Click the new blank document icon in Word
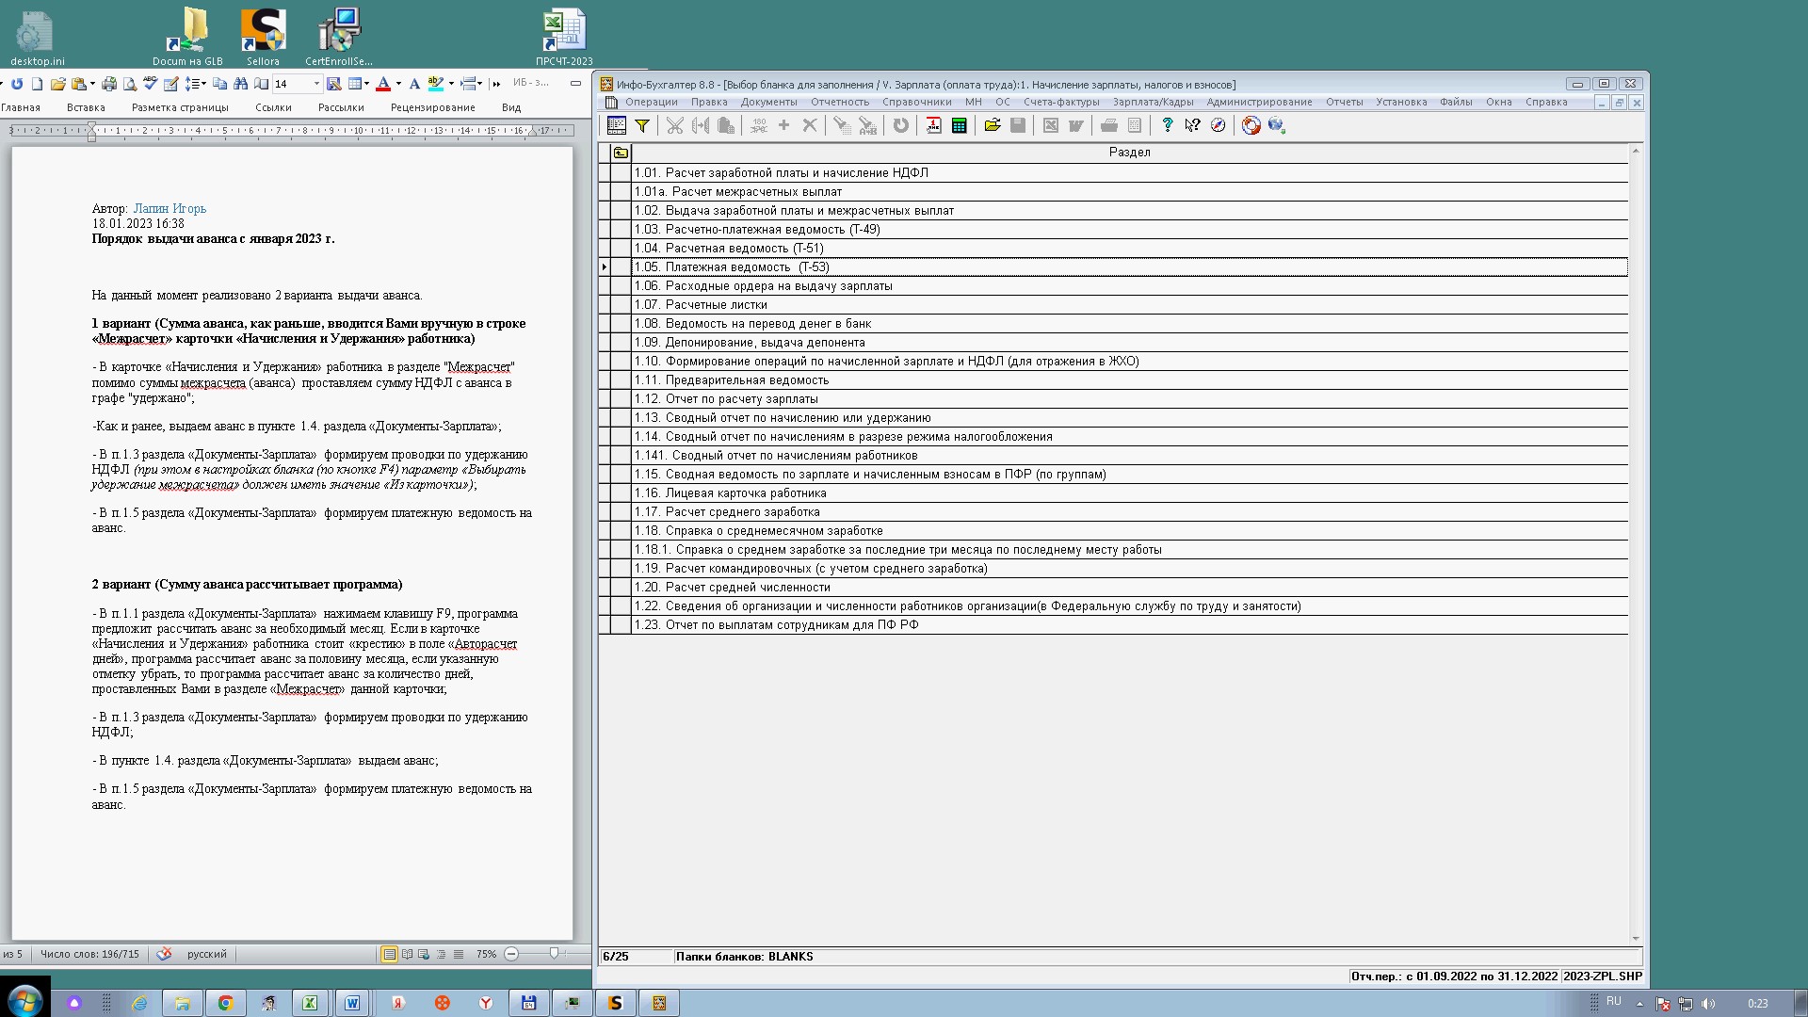Viewport: 1808px width, 1017px height. (x=37, y=84)
